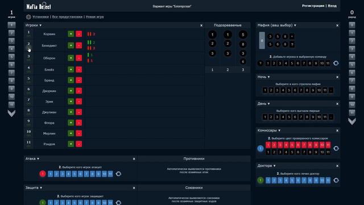Mark commissioner check red for player 5

(292, 145)
